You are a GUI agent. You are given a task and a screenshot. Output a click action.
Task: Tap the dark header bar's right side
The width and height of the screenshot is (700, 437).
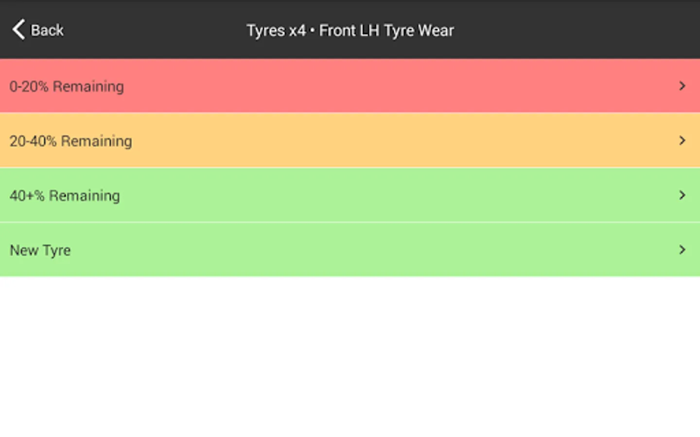pyautogui.click(x=608, y=30)
